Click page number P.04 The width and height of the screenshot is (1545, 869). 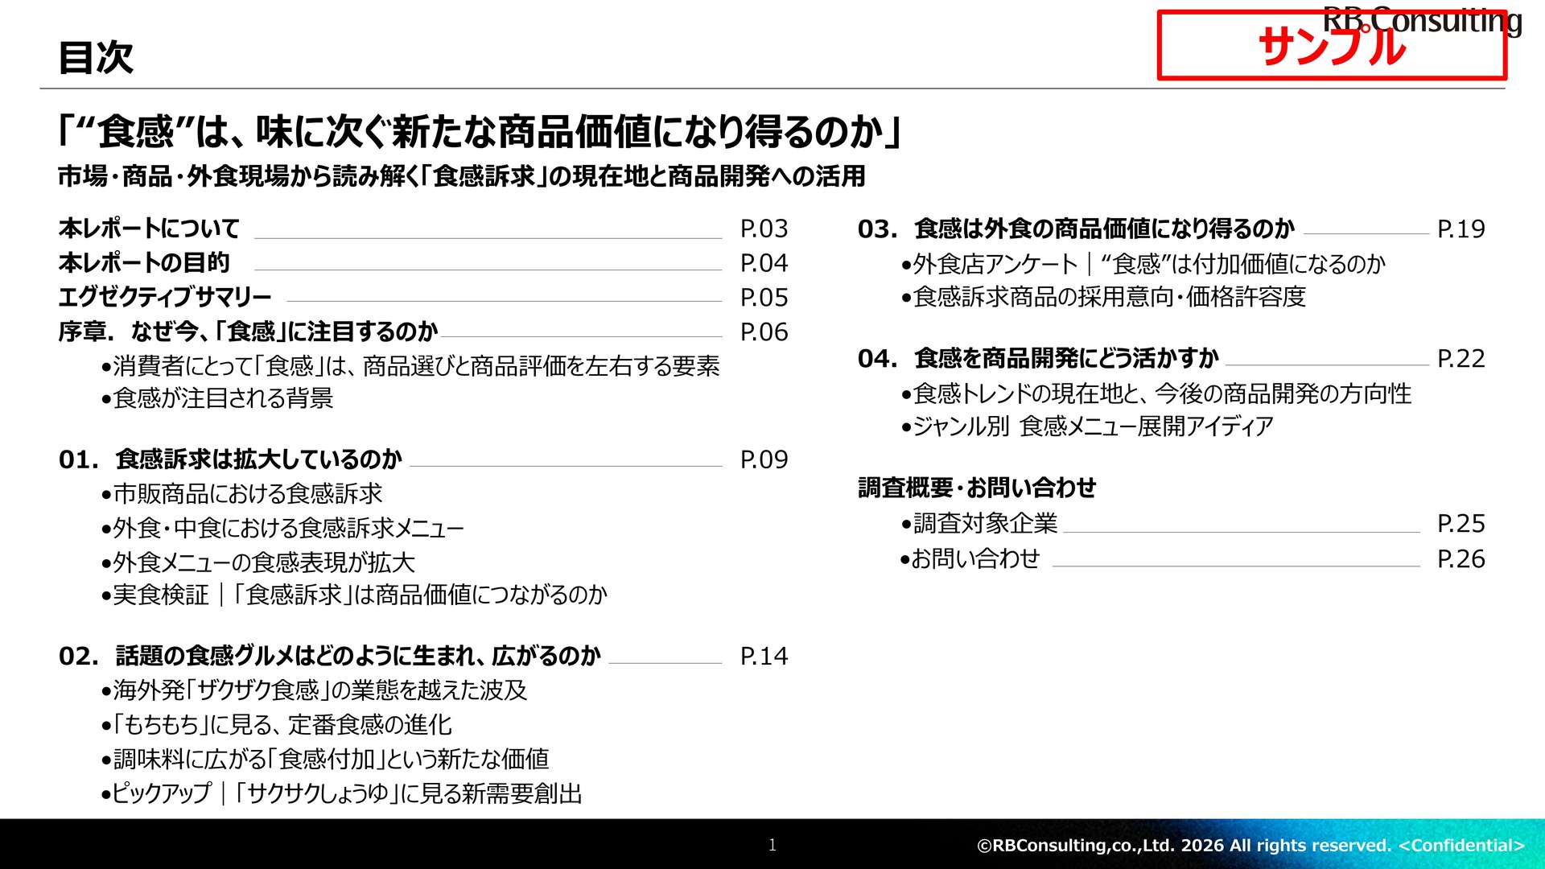[764, 263]
